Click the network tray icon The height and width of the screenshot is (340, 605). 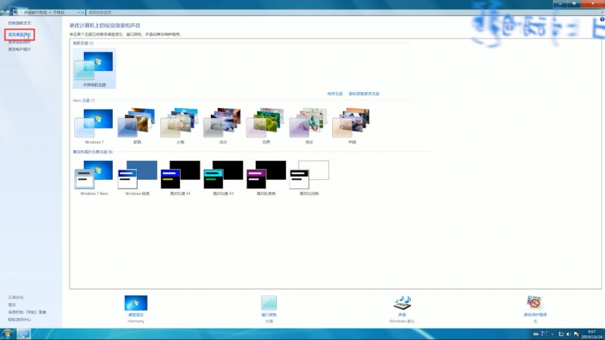click(x=560, y=334)
